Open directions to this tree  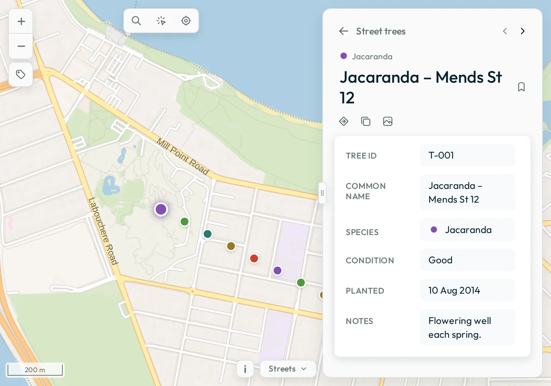click(344, 121)
